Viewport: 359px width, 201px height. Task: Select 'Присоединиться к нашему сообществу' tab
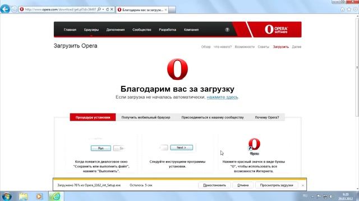213,117
